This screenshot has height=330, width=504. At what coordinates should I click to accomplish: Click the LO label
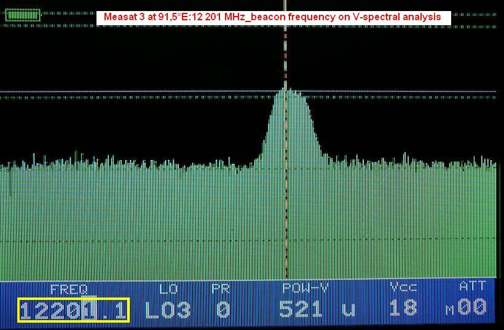point(168,289)
